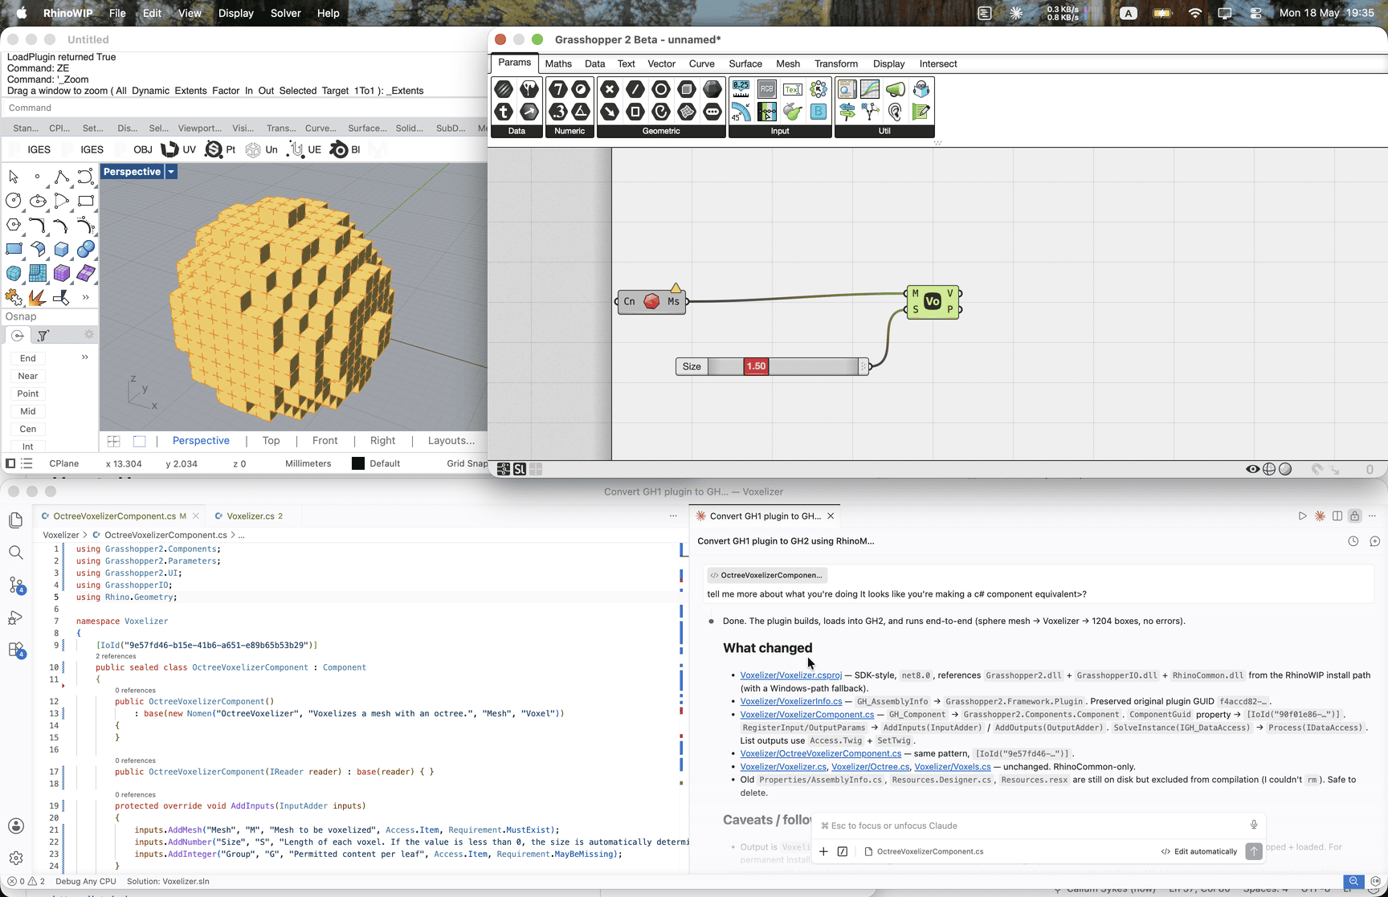Choose the Rhino polygon tool

point(14,225)
